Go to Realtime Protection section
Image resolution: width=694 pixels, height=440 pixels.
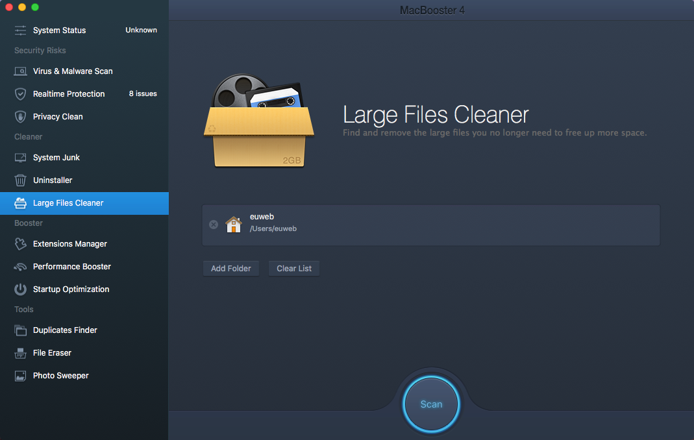pos(84,94)
